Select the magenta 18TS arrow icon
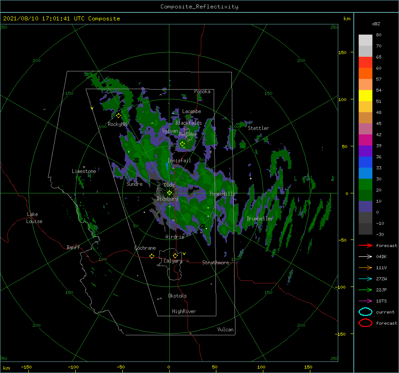Viewport: 399px width, 373px height. (x=365, y=301)
